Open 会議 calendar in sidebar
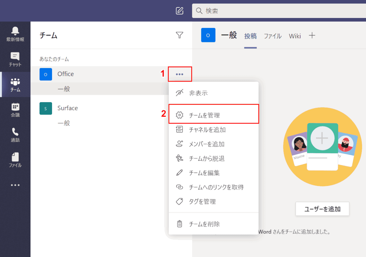The height and width of the screenshot is (257, 366). click(x=15, y=110)
